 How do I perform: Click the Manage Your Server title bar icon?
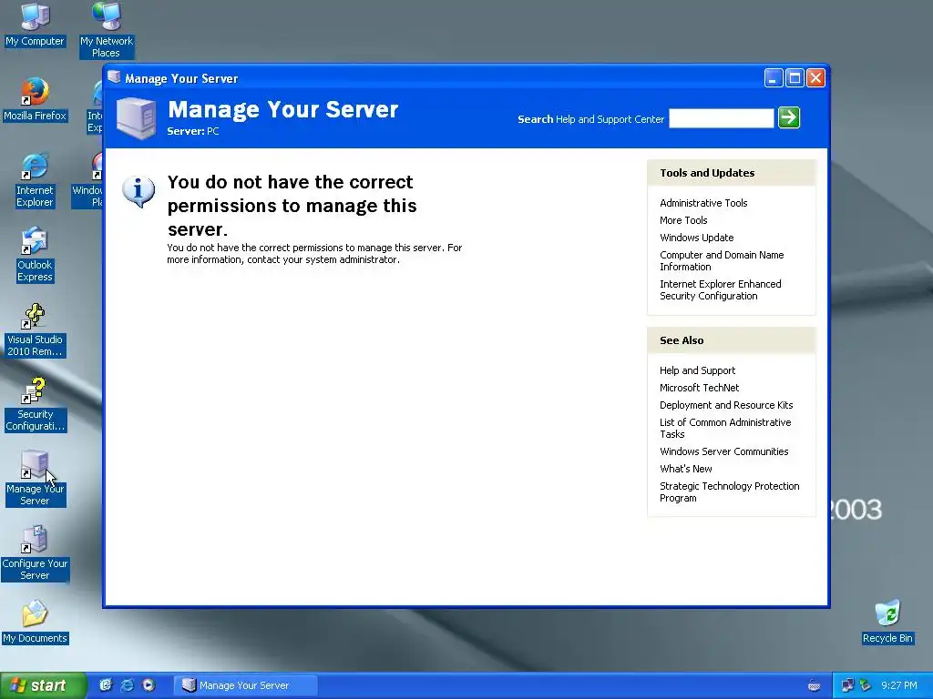[x=114, y=78]
